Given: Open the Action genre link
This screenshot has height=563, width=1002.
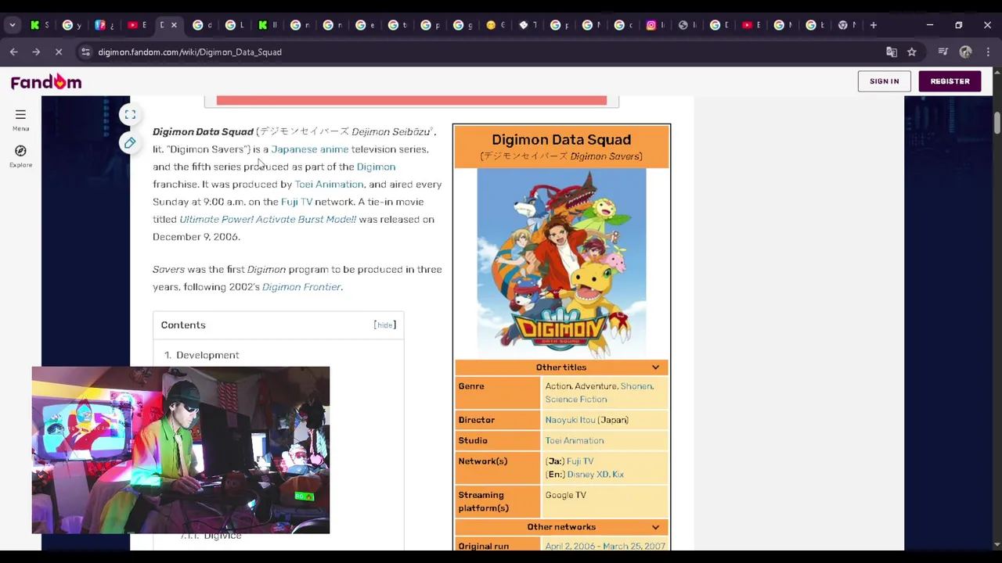Looking at the screenshot, I should [x=557, y=386].
